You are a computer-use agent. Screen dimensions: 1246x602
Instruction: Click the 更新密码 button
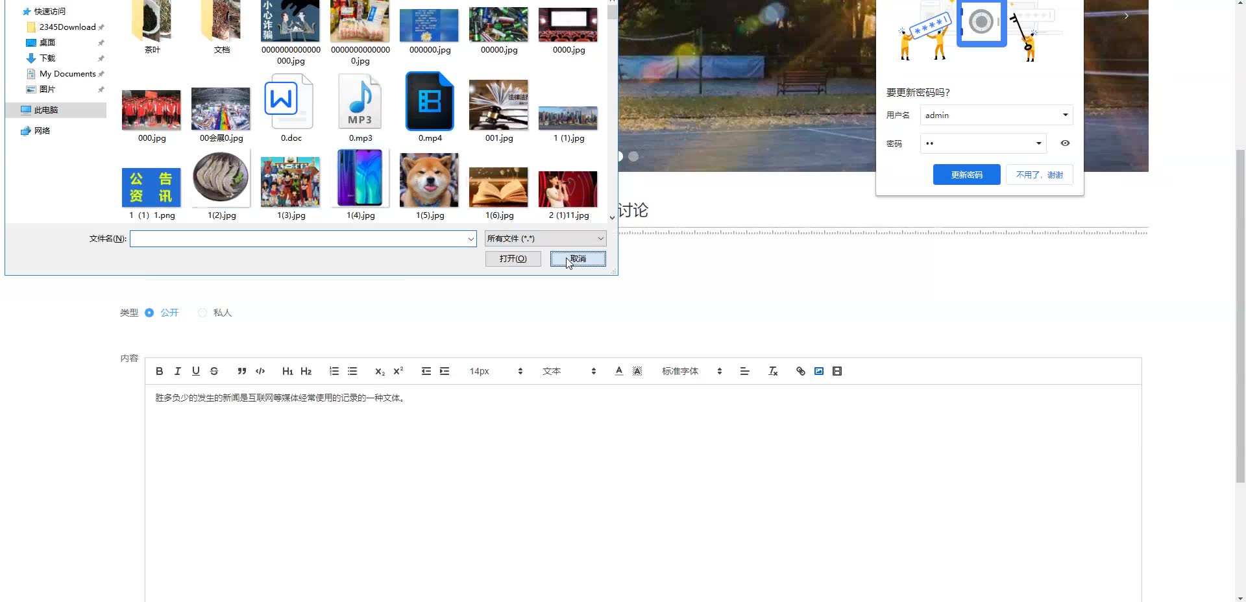pyautogui.click(x=966, y=174)
